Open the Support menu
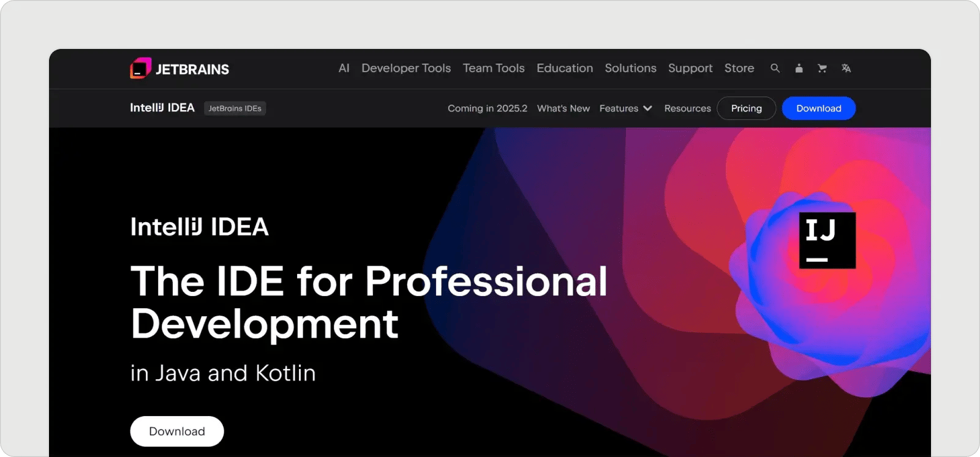980x457 pixels. [x=690, y=69]
